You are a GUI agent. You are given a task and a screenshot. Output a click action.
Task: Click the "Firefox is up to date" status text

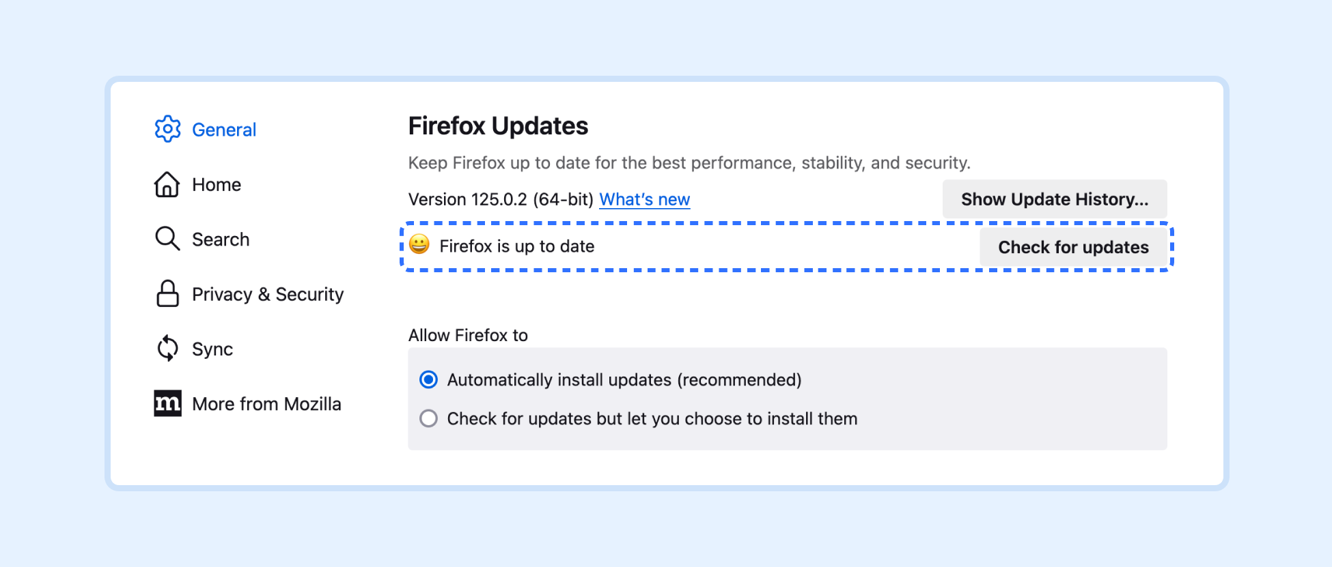[517, 246]
